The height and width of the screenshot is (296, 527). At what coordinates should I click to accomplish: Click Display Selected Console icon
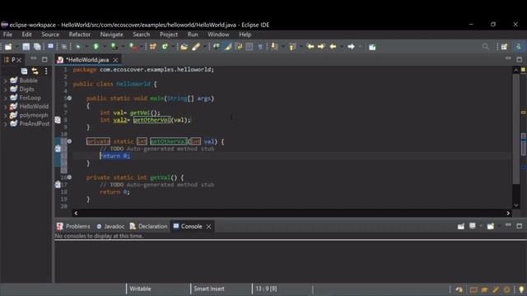[x=472, y=226]
